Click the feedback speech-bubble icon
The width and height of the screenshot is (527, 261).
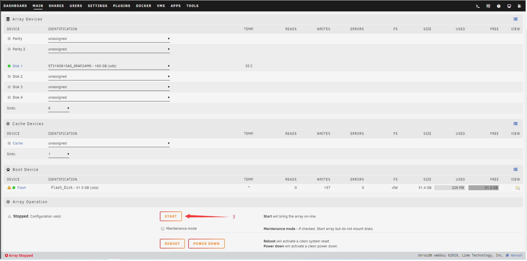pyautogui.click(x=488, y=6)
